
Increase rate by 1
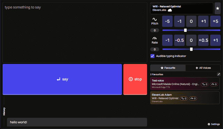215,40
